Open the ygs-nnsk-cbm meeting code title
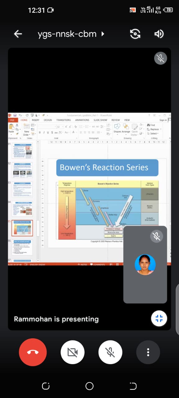 pyautogui.click(x=67, y=34)
